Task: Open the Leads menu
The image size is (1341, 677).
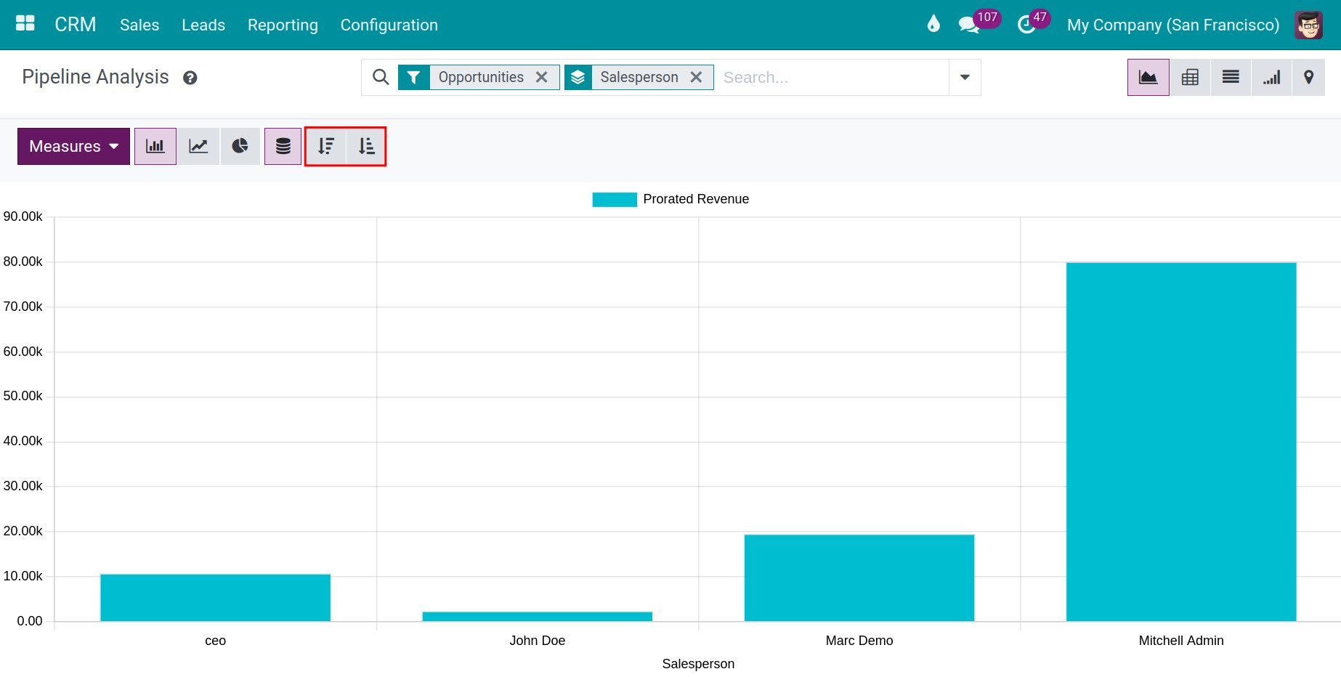Action: click(203, 25)
